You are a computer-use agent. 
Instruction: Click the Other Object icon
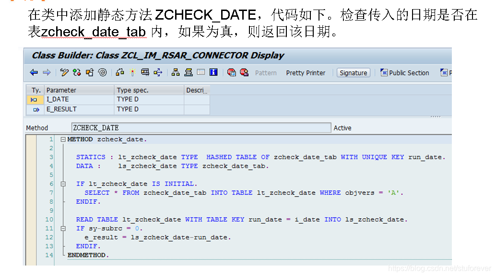(x=90, y=73)
